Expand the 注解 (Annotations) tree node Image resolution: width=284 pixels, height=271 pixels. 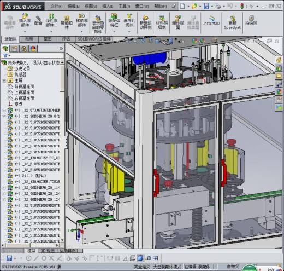[x=4, y=80]
